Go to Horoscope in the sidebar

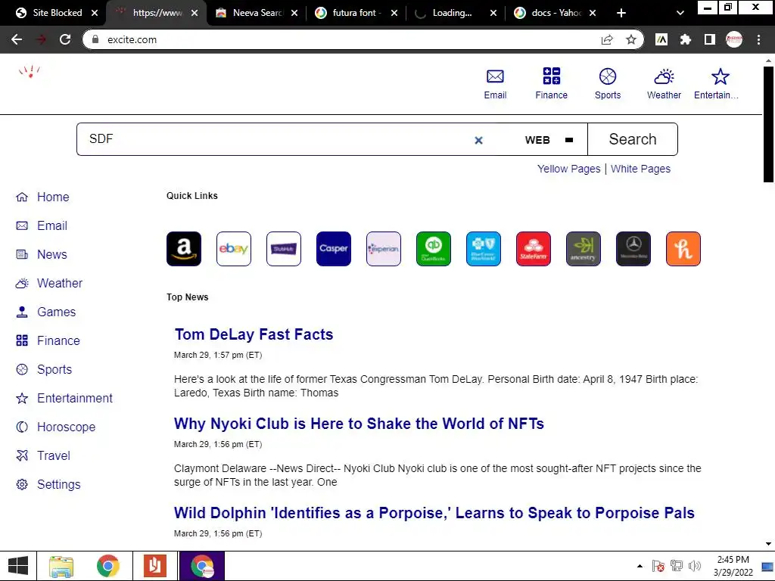[x=55, y=427]
